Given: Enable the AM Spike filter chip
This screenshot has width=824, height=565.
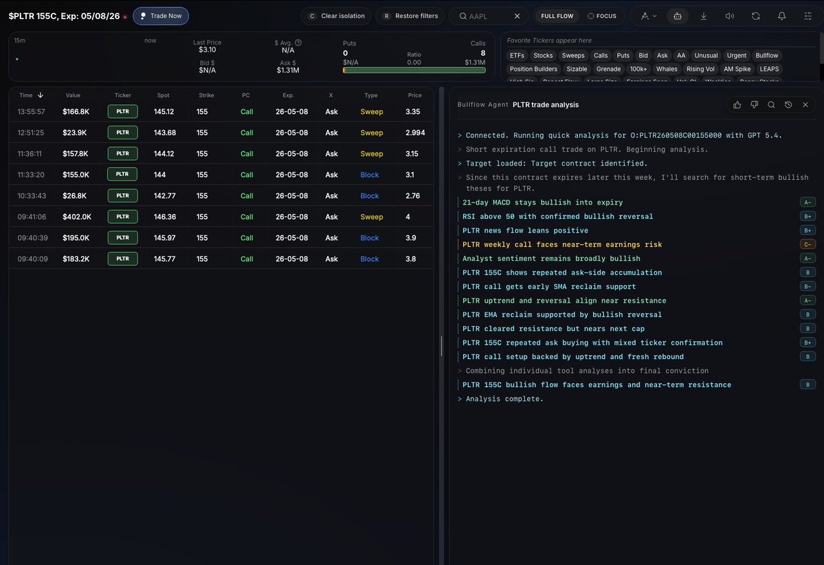Looking at the screenshot, I should tap(737, 69).
